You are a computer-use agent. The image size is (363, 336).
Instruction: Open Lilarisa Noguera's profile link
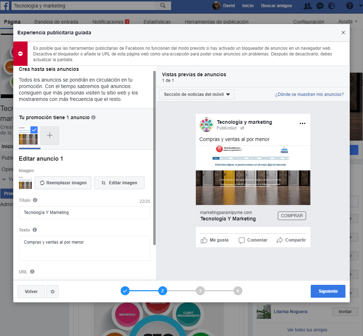click(290, 312)
